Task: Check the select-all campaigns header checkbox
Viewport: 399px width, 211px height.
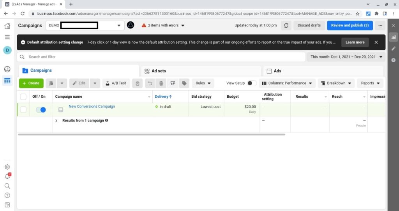Action: [x=23, y=97]
